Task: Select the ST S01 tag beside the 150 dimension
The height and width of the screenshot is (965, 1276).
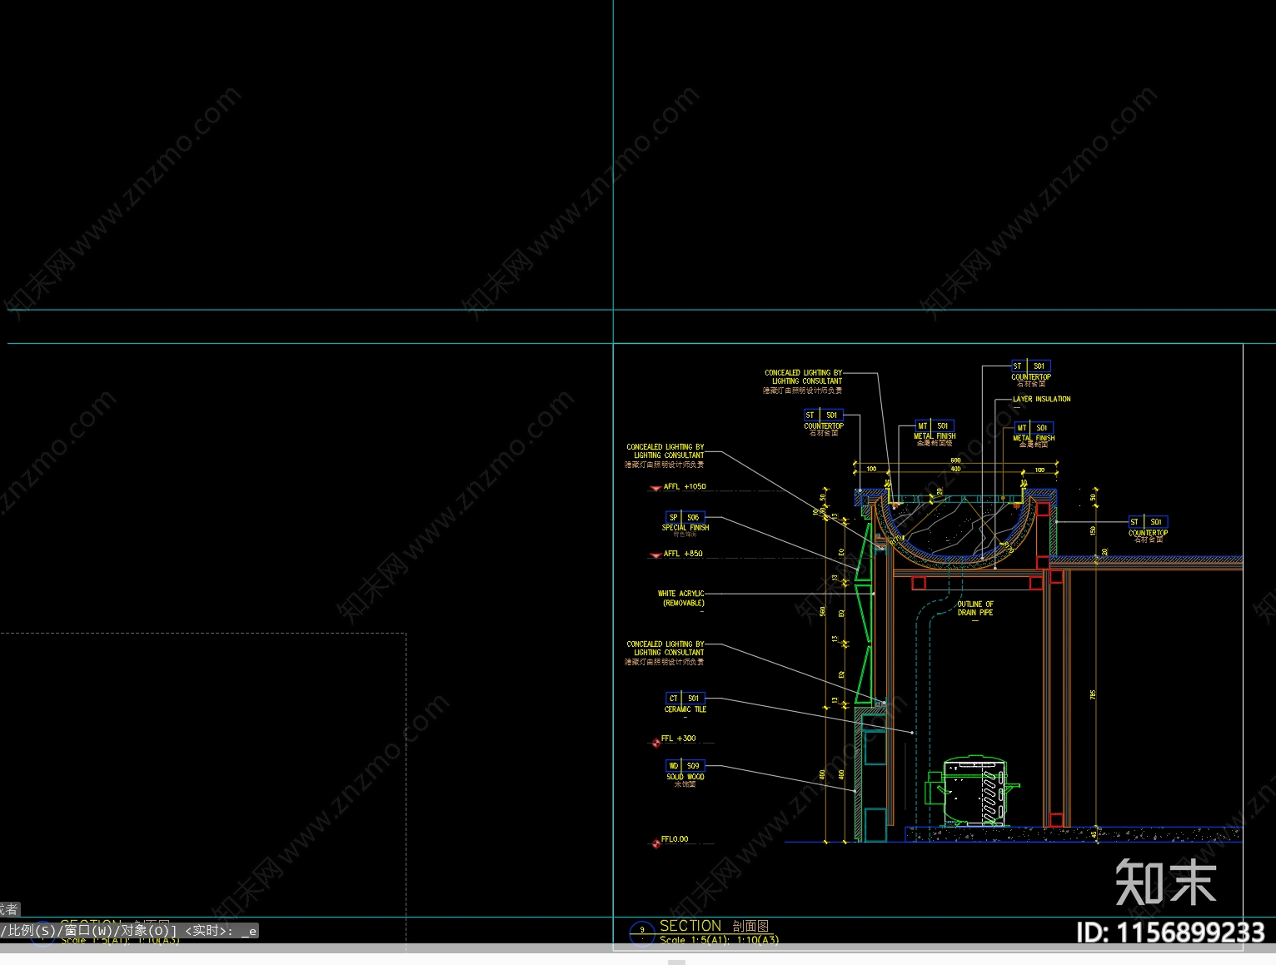Action: click(1148, 521)
